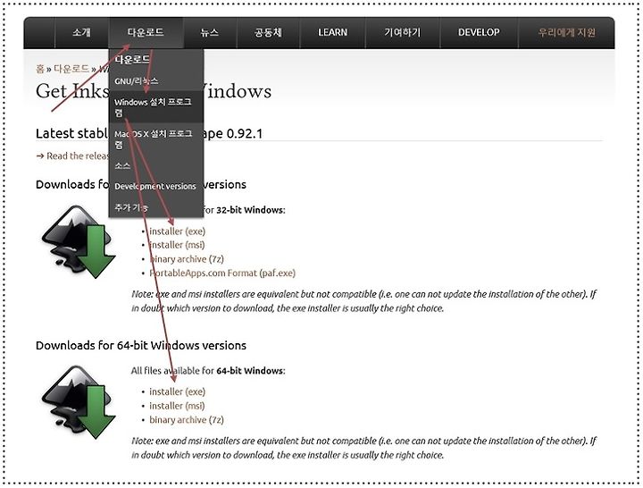Image resolution: width=643 pixels, height=488 pixels.
Task: Download 32-bit installer (exe)
Action: pos(177,231)
